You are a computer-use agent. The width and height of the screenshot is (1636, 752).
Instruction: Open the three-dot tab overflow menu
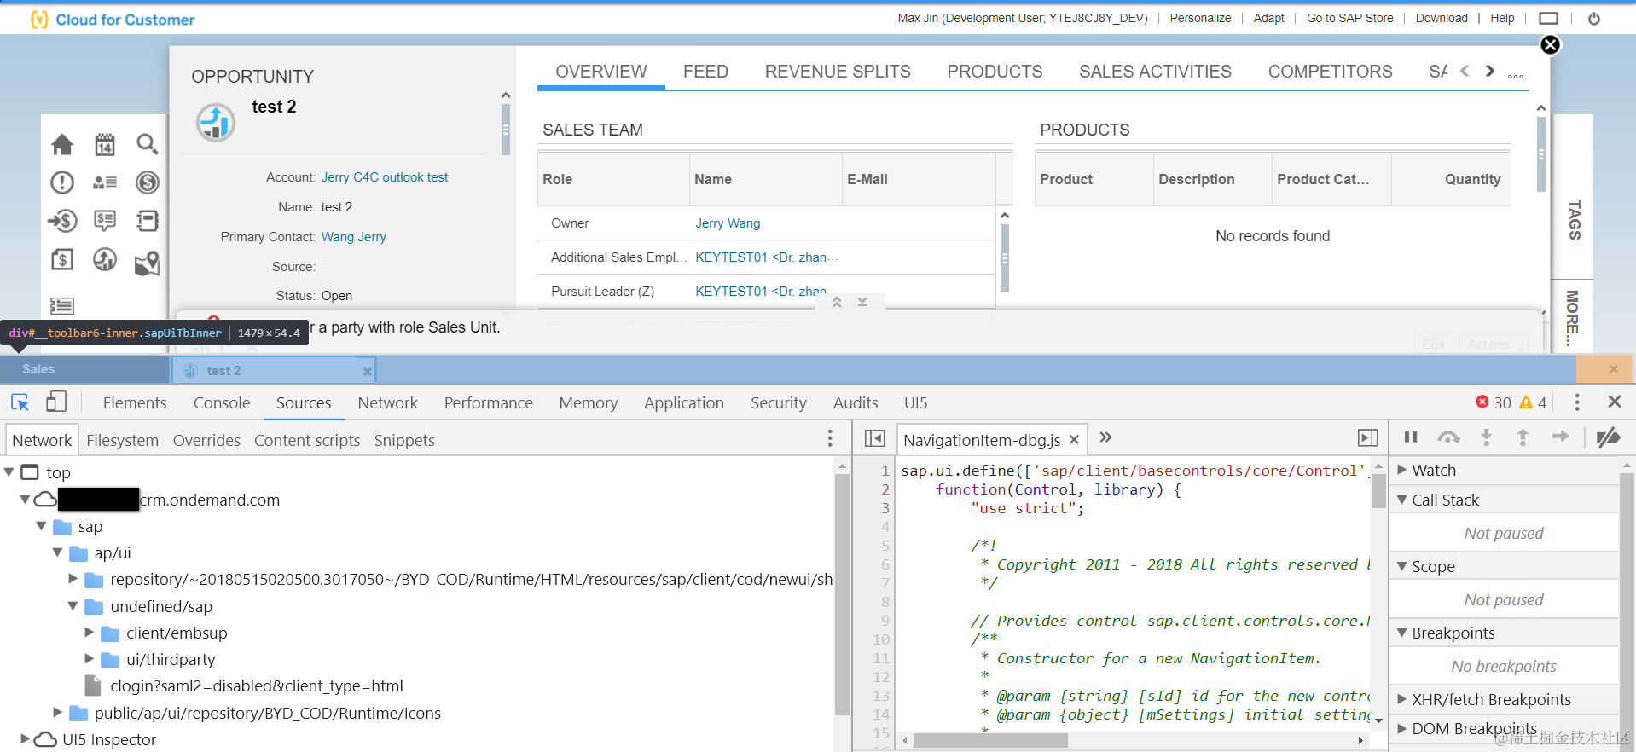pyautogui.click(x=1515, y=76)
